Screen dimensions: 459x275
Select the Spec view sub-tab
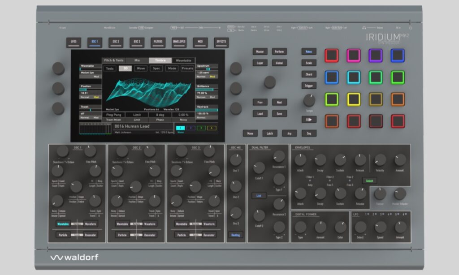click(x=156, y=68)
